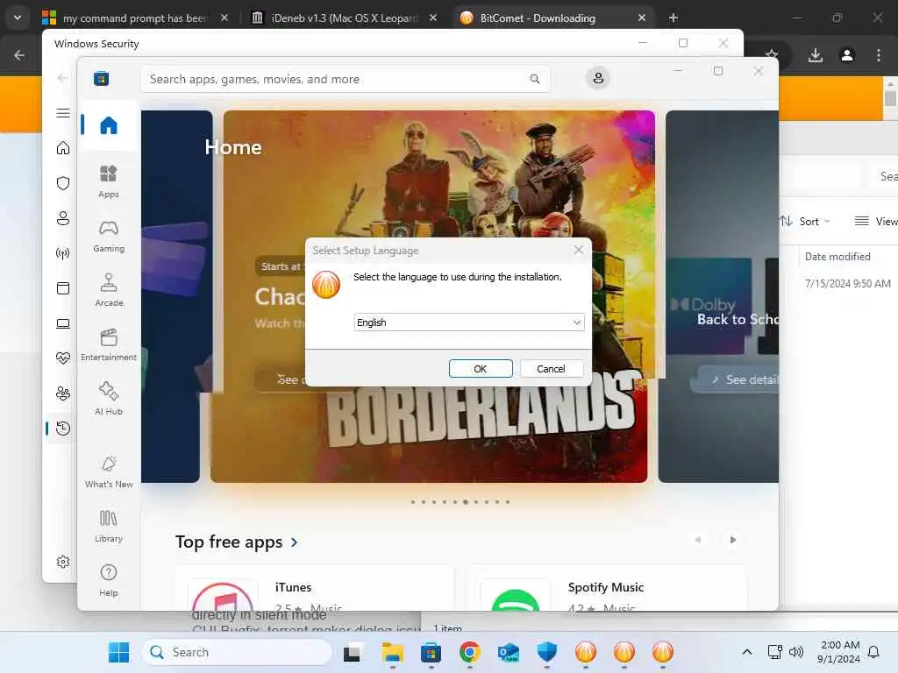Open Library in Microsoft Store
The width and height of the screenshot is (898, 673).
click(109, 527)
